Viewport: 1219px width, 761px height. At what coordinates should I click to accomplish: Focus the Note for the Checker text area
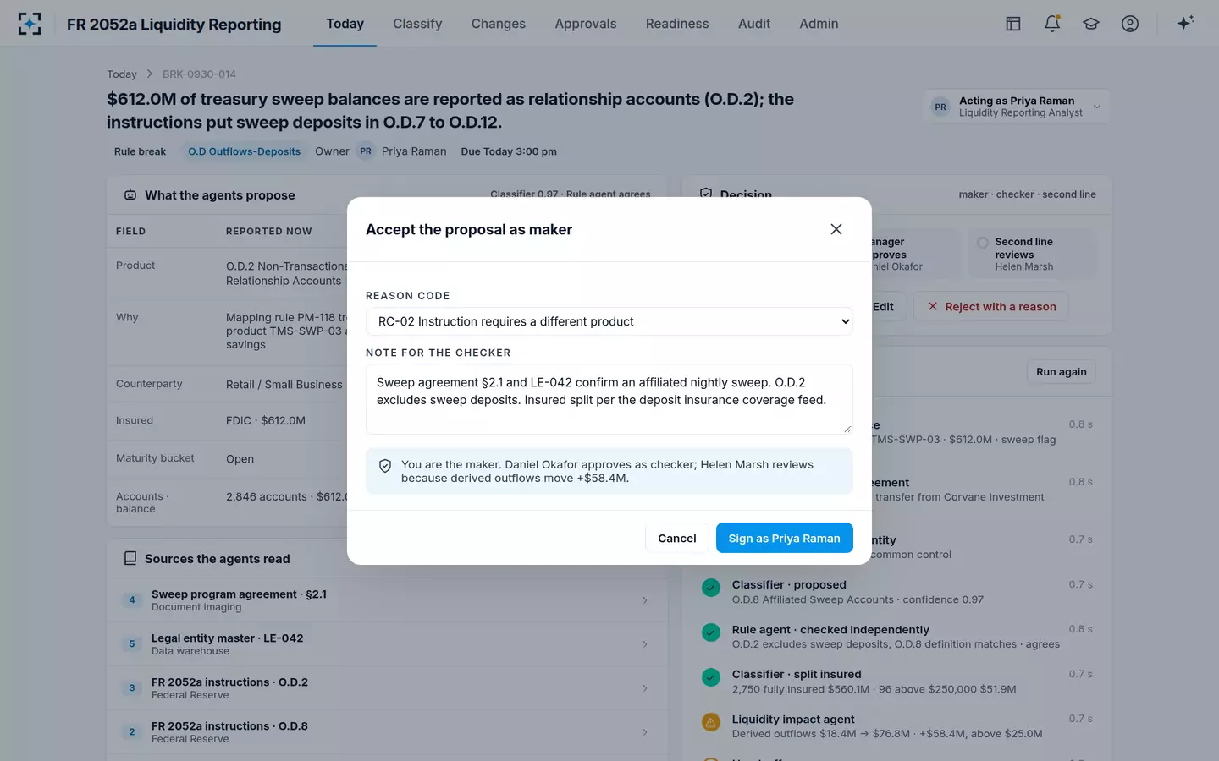click(609, 399)
